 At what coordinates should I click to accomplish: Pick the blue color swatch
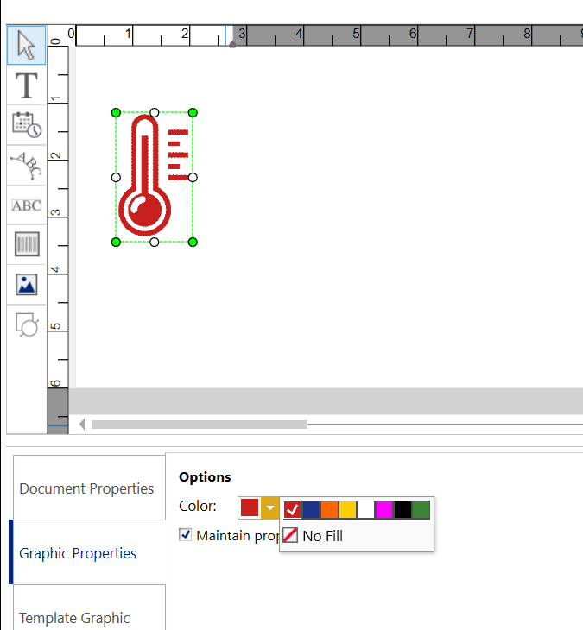(311, 510)
